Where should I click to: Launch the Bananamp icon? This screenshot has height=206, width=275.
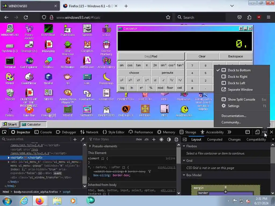pos(106,79)
